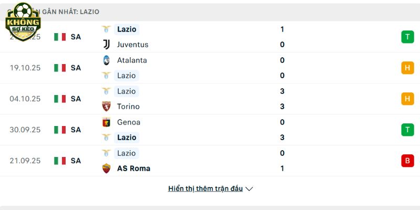This screenshot has width=420, height=210.
Task: Select the AS Roma team name
Action: tap(133, 169)
